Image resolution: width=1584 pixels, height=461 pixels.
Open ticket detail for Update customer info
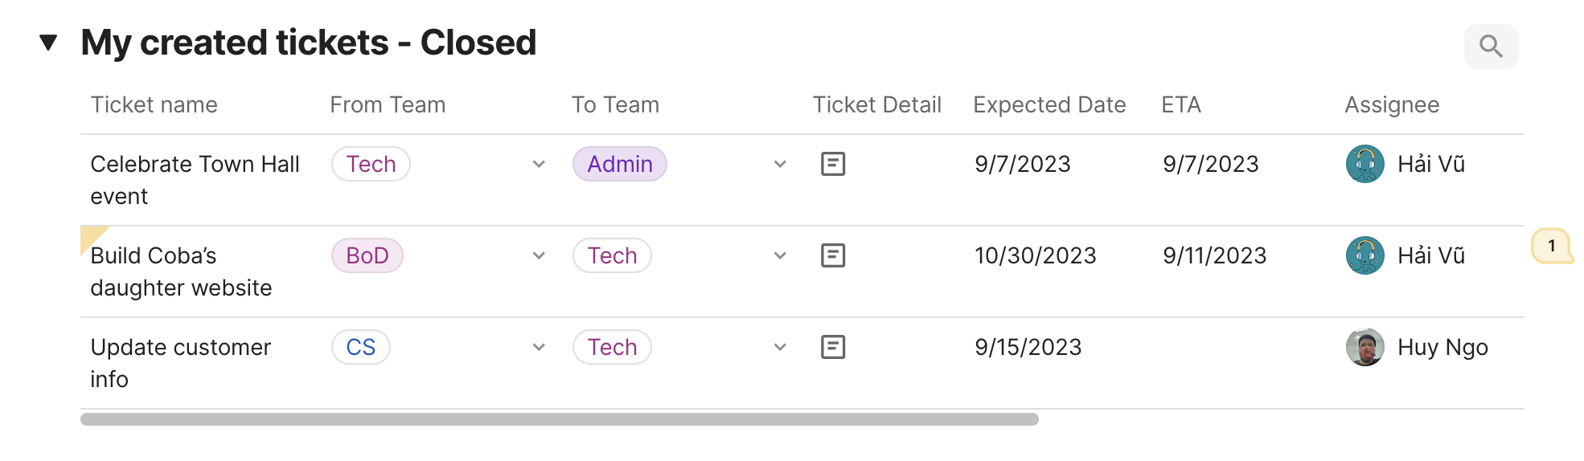[x=832, y=347]
